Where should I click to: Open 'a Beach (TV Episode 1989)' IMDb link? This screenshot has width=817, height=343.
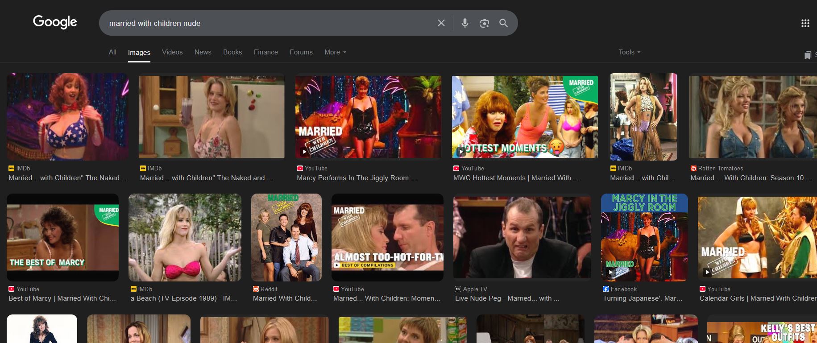184,298
